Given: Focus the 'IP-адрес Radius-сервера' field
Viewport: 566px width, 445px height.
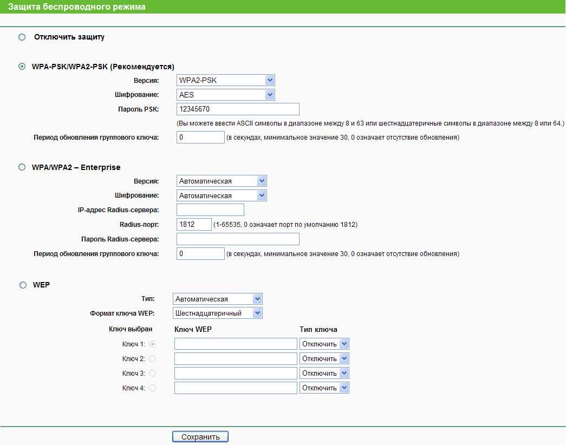Looking at the screenshot, I should pyautogui.click(x=210, y=210).
